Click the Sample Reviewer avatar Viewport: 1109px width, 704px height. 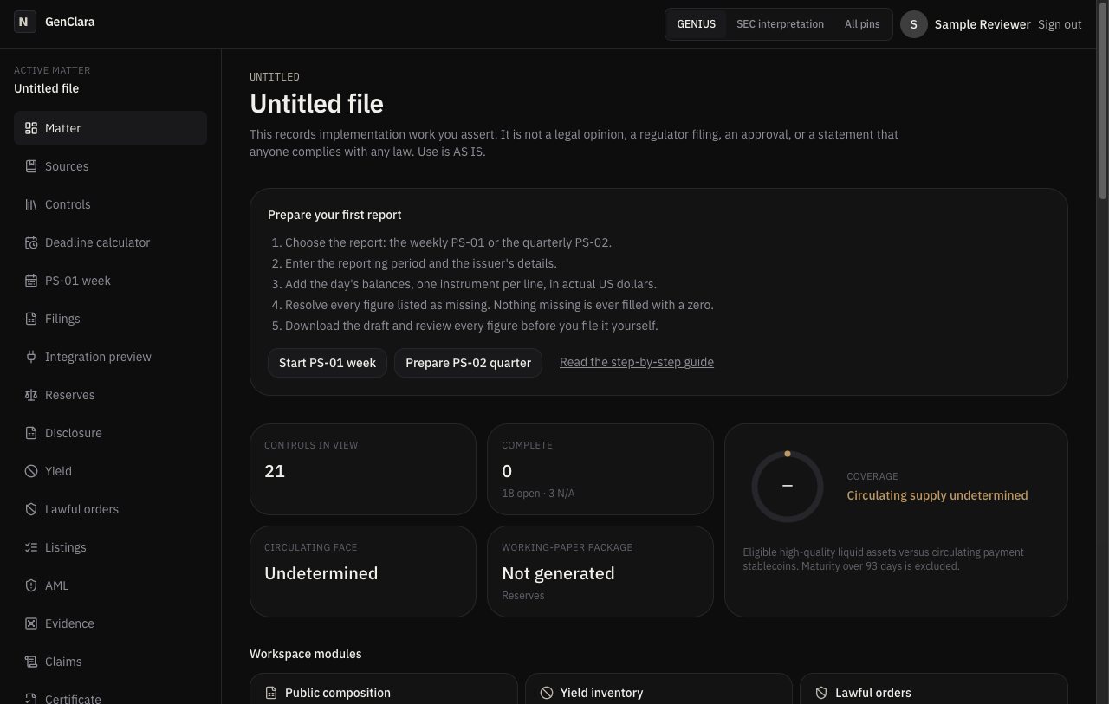pos(914,24)
